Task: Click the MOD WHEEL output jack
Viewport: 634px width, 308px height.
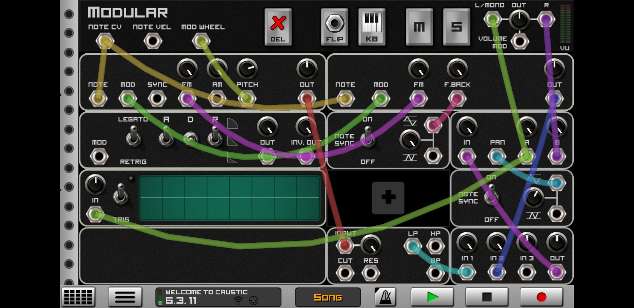Action: 201,41
